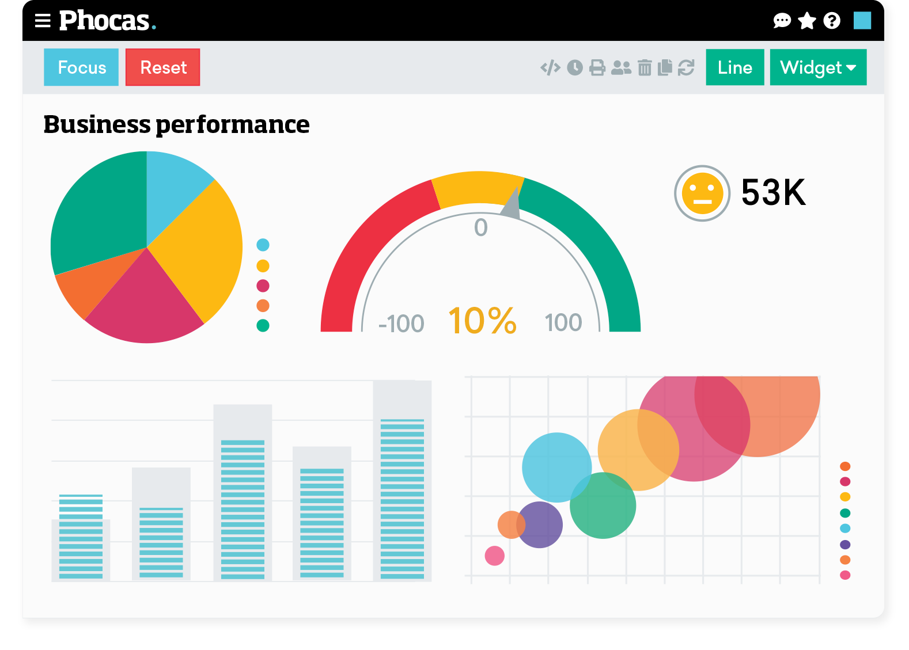Open the hamburger menu next to Phocas

43,21
